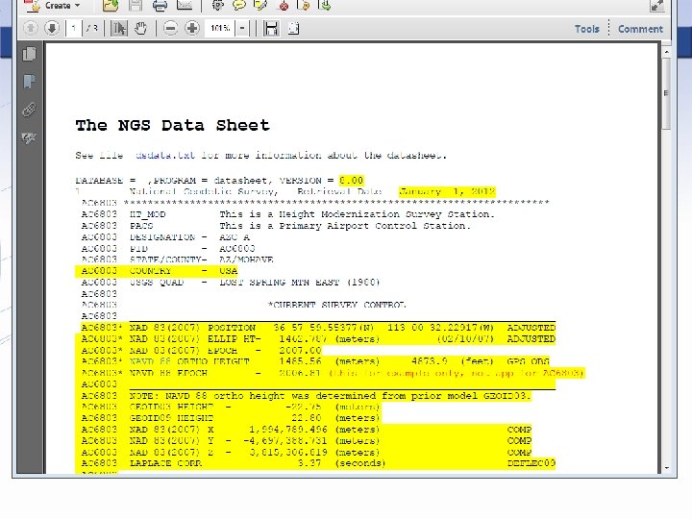Click the Save floppy disk icon
This screenshot has height=519, width=692.
tap(136, 6)
